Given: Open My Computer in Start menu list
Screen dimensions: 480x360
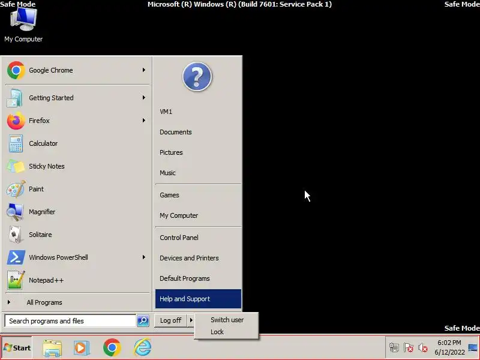Looking at the screenshot, I should pyautogui.click(x=198, y=215).
